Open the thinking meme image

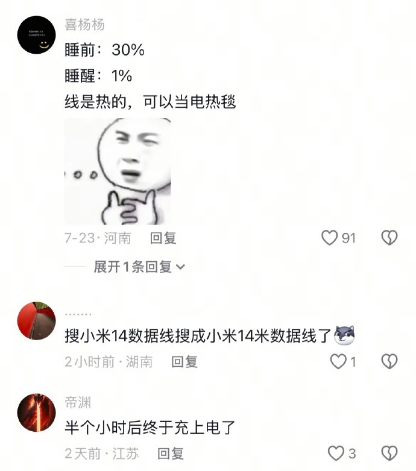(x=118, y=171)
